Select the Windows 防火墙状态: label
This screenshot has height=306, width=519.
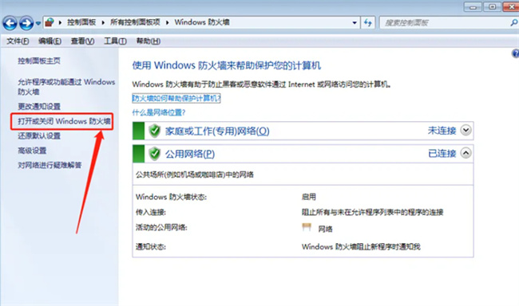[171, 197]
